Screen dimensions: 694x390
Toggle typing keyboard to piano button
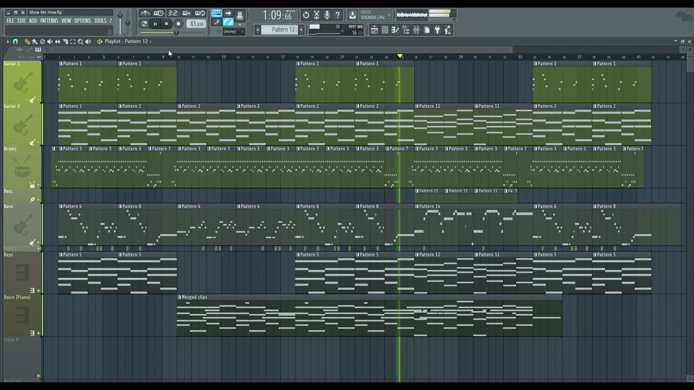coord(216,13)
